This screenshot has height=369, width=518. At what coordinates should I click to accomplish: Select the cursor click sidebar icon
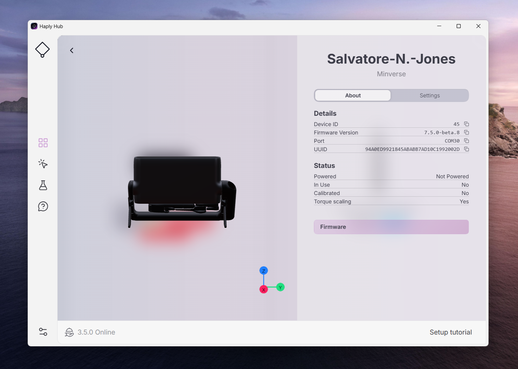(43, 164)
